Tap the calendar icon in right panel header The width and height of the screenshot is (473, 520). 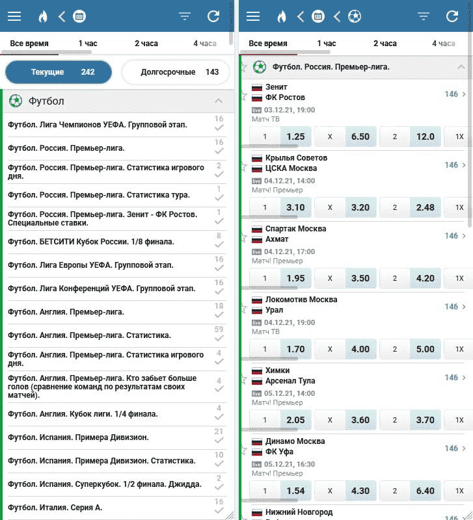coord(318,16)
